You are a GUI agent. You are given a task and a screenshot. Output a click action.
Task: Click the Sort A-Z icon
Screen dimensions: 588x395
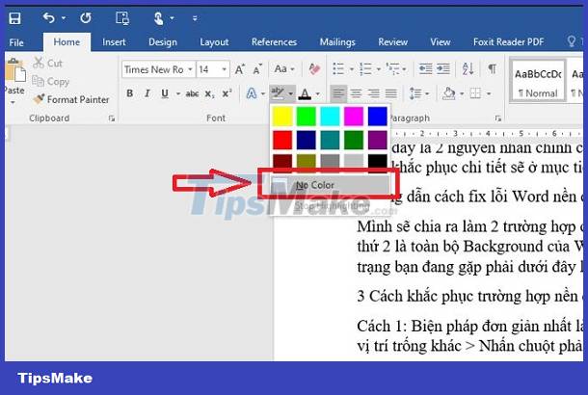(468, 69)
